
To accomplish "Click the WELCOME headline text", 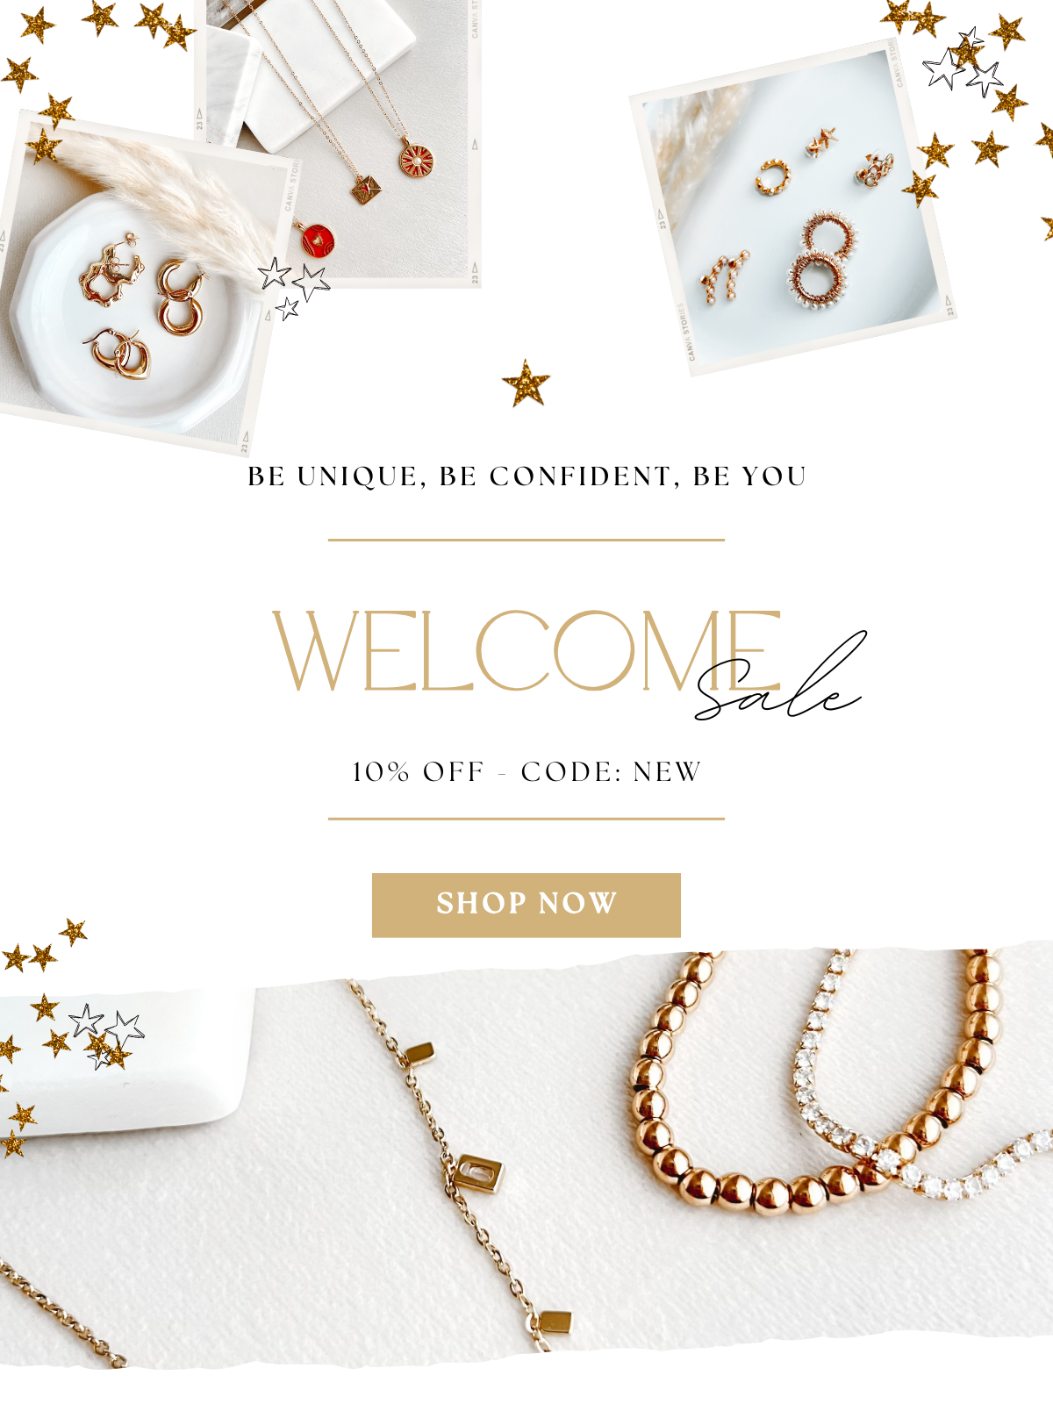I will [526, 650].
